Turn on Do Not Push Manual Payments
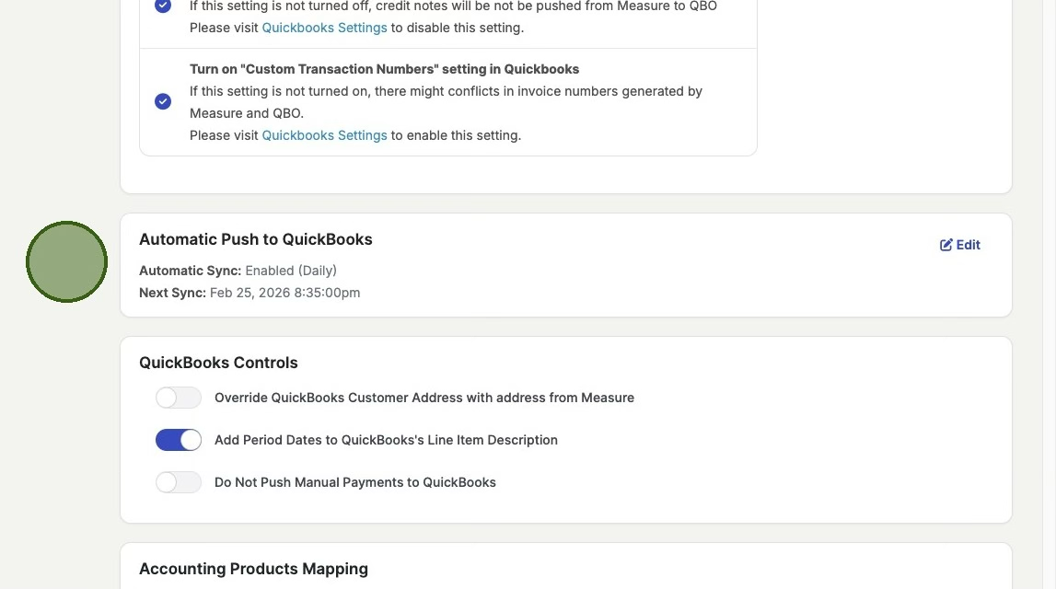The image size is (1056, 589). tap(179, 482)
